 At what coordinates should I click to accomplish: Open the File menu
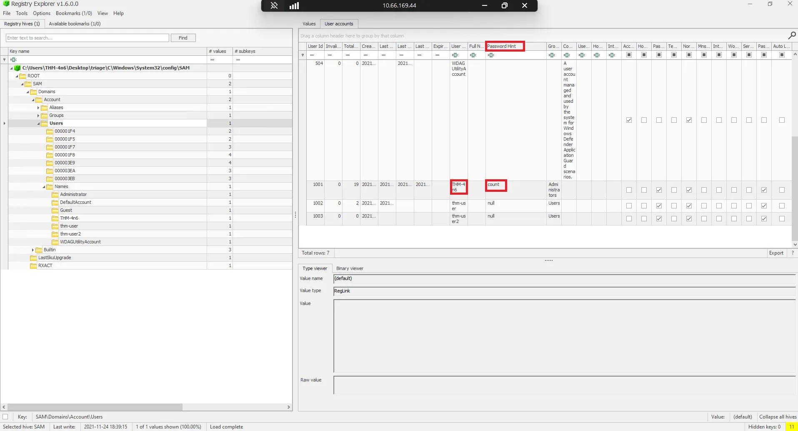coord(7,13)
